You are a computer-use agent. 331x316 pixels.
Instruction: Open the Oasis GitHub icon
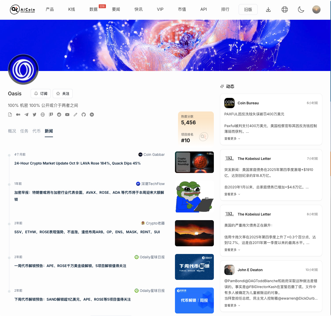point(84,115)
